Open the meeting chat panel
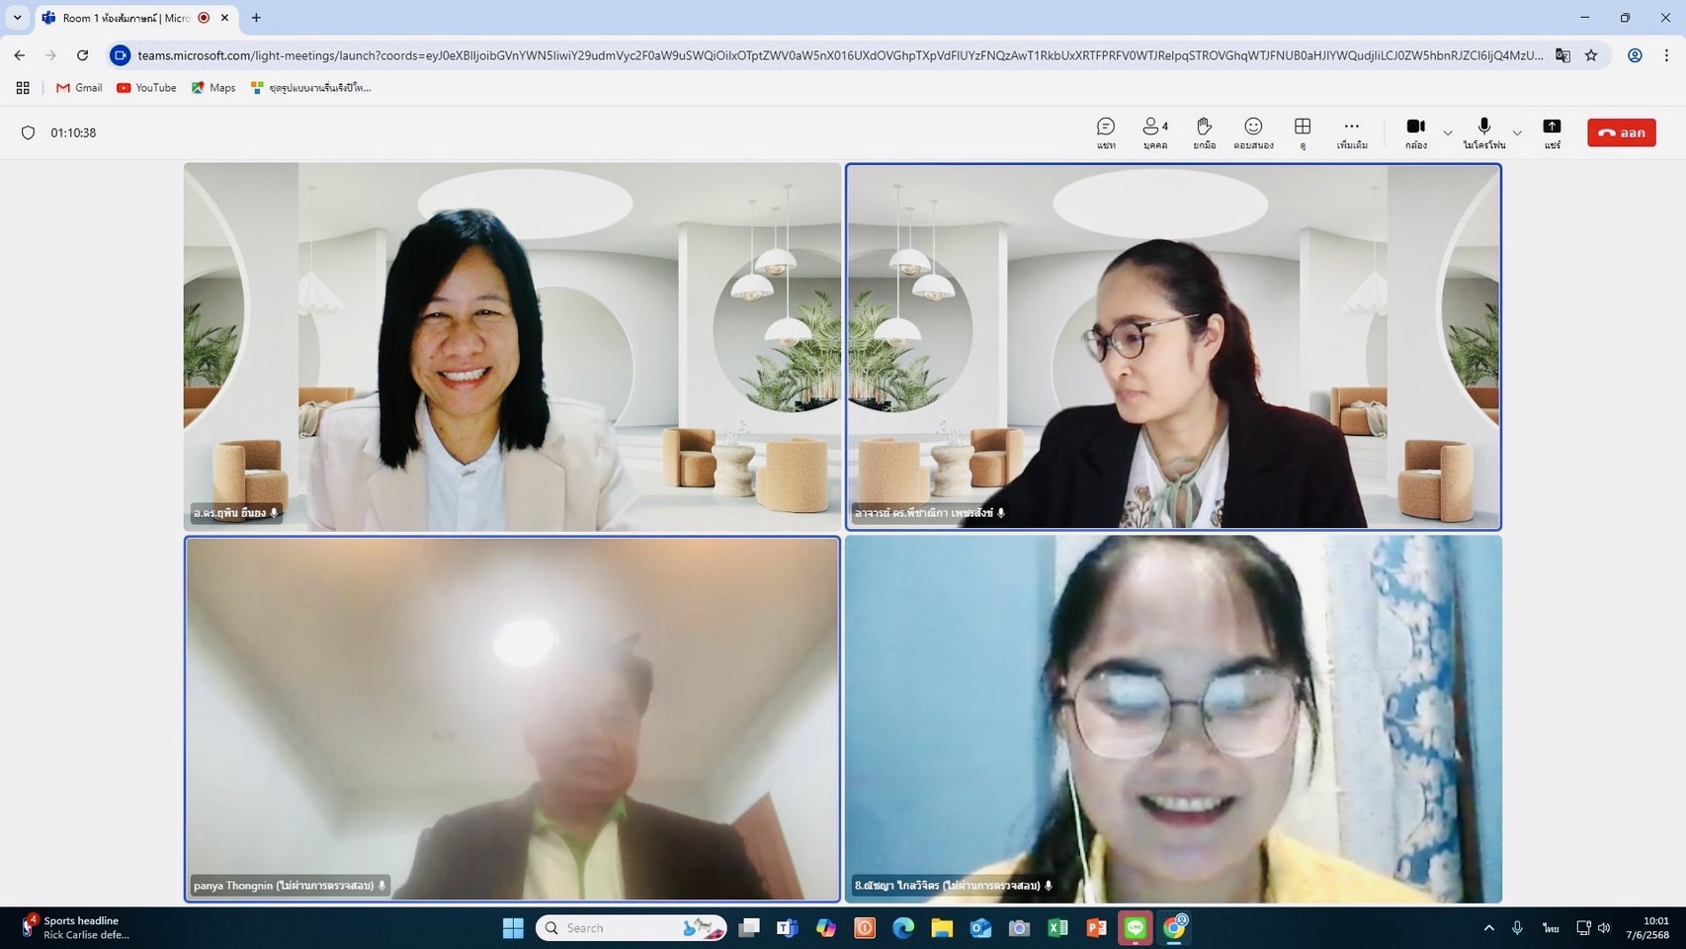Image resolution: width=1686 pixels, height=949 pixels. 1105,132
